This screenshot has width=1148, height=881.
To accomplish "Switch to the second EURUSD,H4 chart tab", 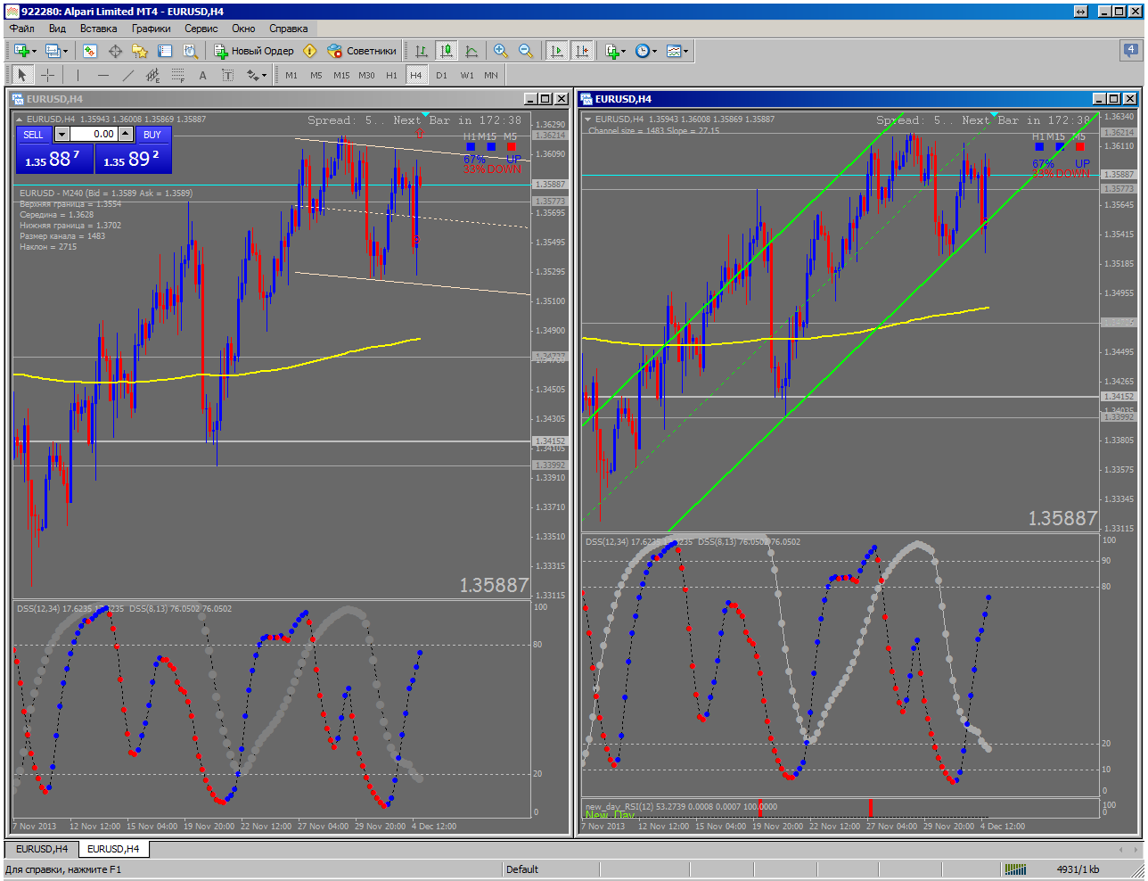I will 113,849.
